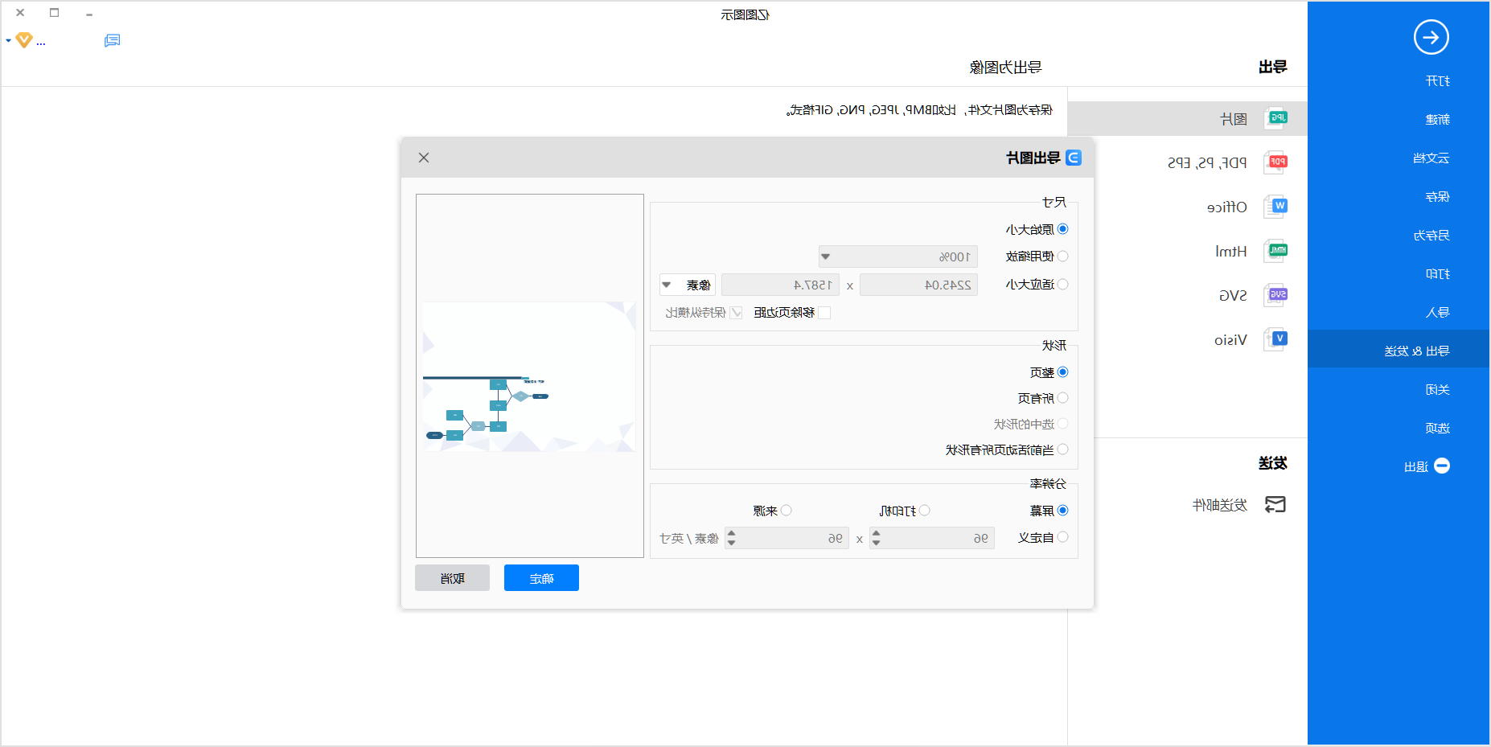Select the Html export icon
Image resolution: width=1491 pixels, height=747 pixels.
pyautogui.click(x=1275, y=251)
